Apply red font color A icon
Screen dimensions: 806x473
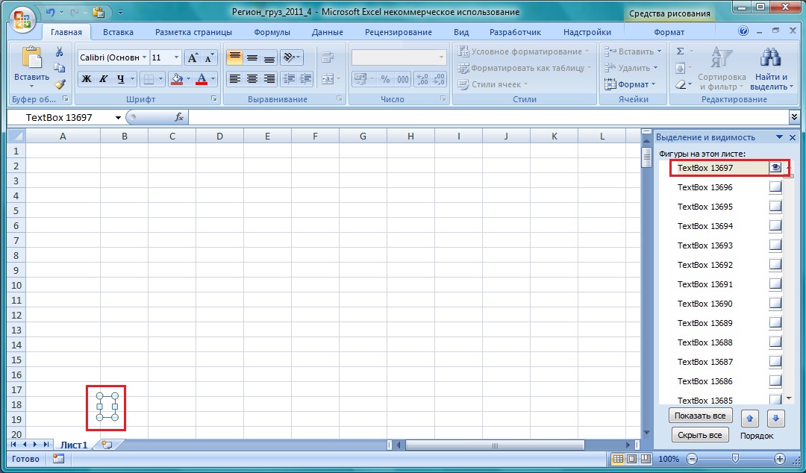(201, 78)
